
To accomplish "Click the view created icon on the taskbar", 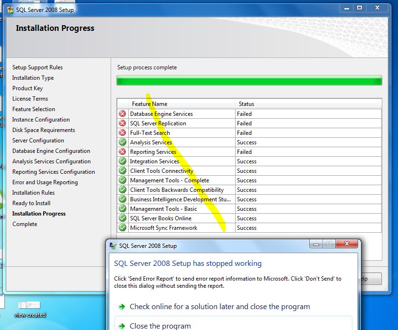I will pos(28,306).
